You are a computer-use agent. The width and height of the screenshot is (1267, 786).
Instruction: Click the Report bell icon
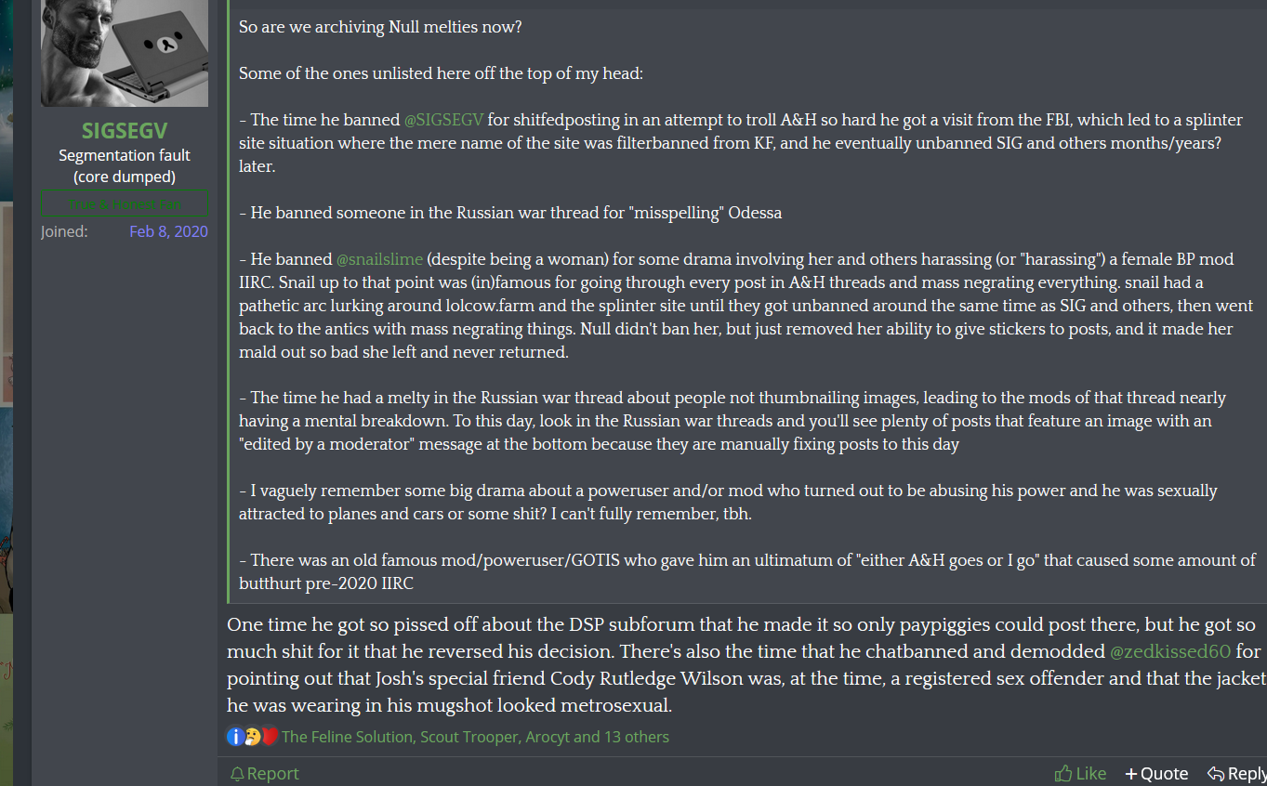pos(237,774)
